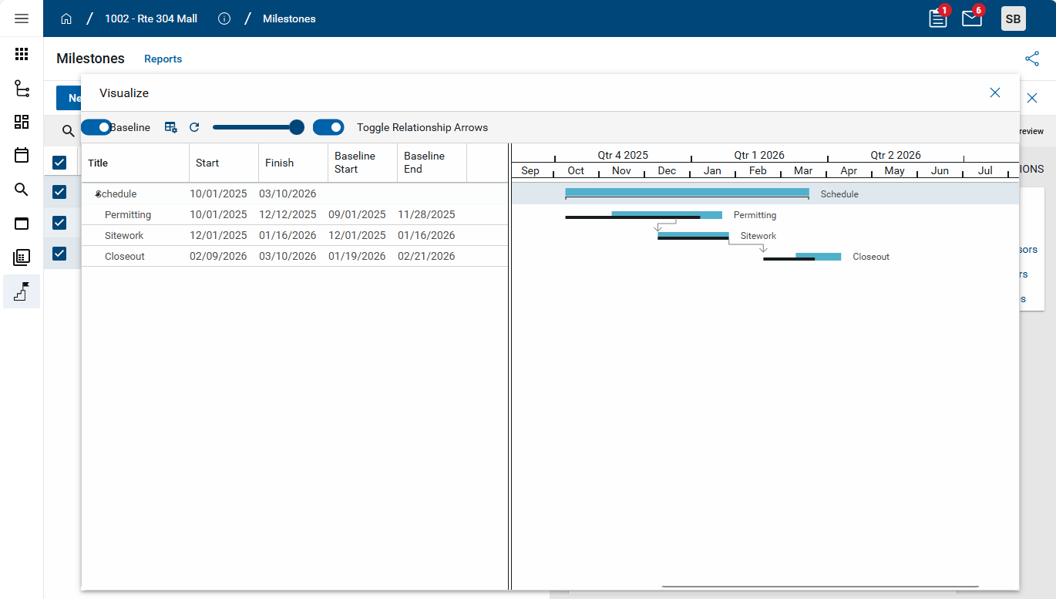
Task: Open the SB user profile menu
Action: [1013, 19]
